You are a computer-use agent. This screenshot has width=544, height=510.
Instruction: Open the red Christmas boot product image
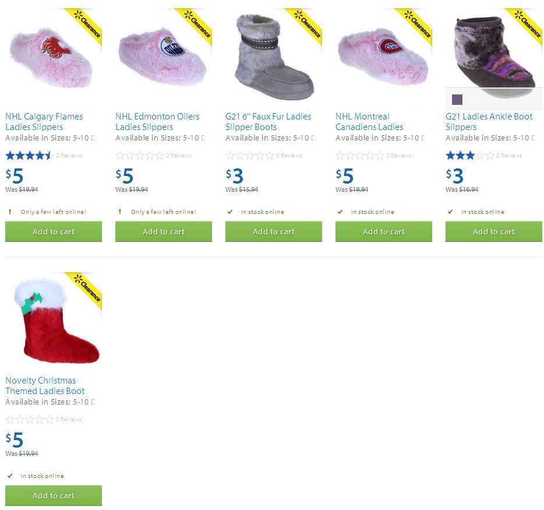(x=54, y=319)
